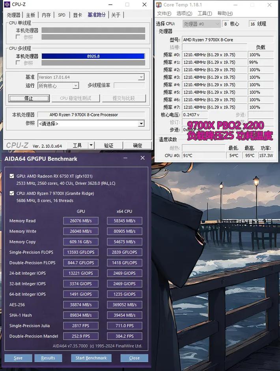
Task: Open the 显卡 tab in CPU-Z
Action: pos(77,15)
